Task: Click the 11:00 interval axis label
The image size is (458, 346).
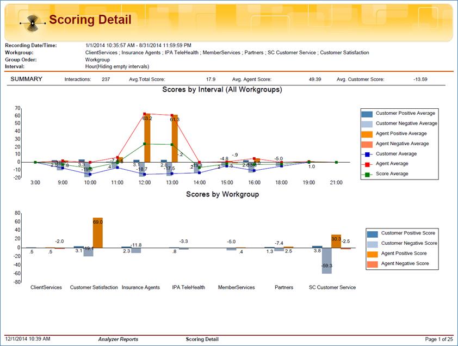Action: coord(117,183)
